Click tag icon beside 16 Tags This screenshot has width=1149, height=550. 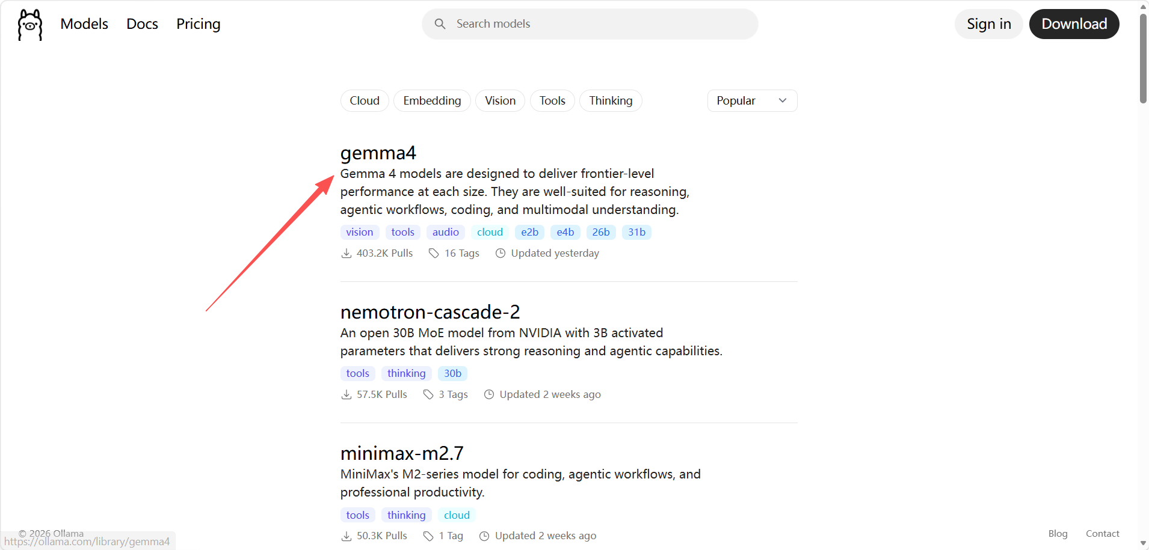pos(434,254)
